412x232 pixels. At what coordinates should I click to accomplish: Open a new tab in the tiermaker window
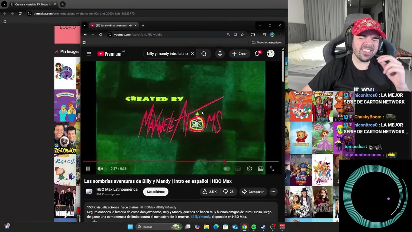click(x=63, y=5)
